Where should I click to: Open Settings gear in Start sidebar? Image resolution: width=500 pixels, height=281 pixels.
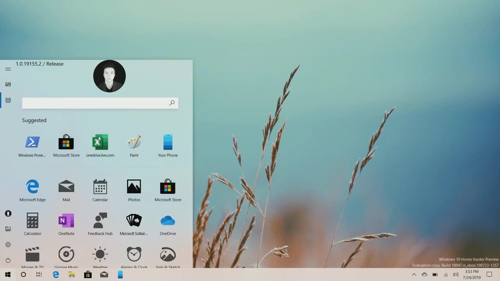[x=8, y=245]
